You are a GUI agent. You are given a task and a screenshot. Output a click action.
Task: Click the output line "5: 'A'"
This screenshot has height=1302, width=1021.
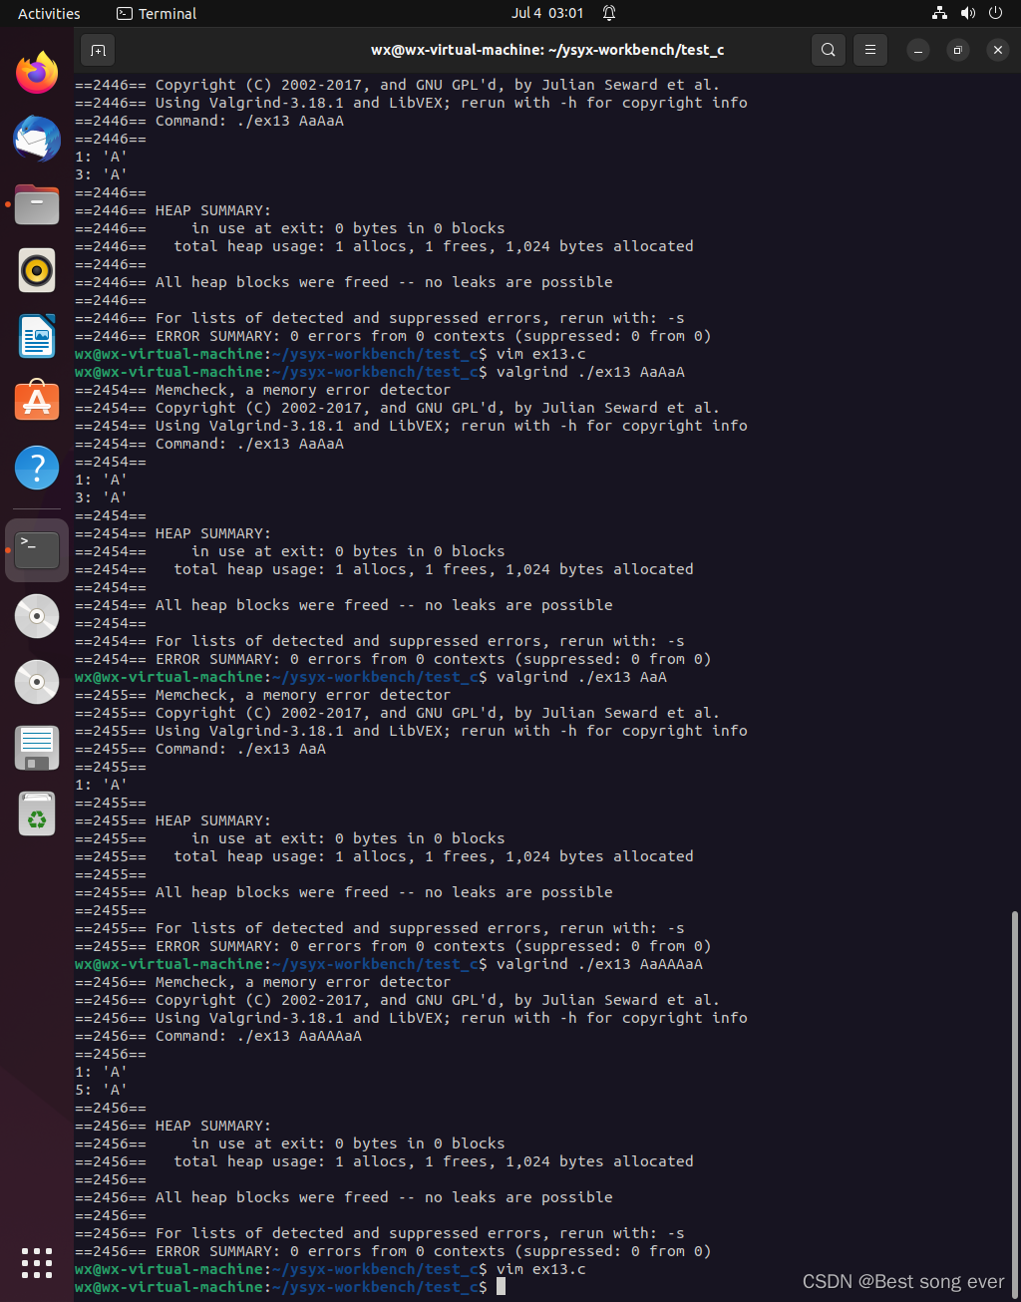[x=101, y=1090]
